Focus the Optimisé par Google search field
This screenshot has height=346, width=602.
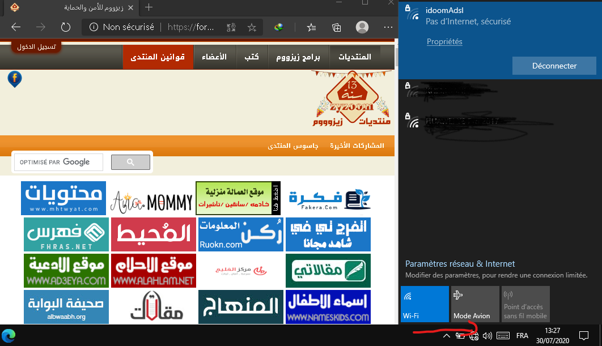59,163
